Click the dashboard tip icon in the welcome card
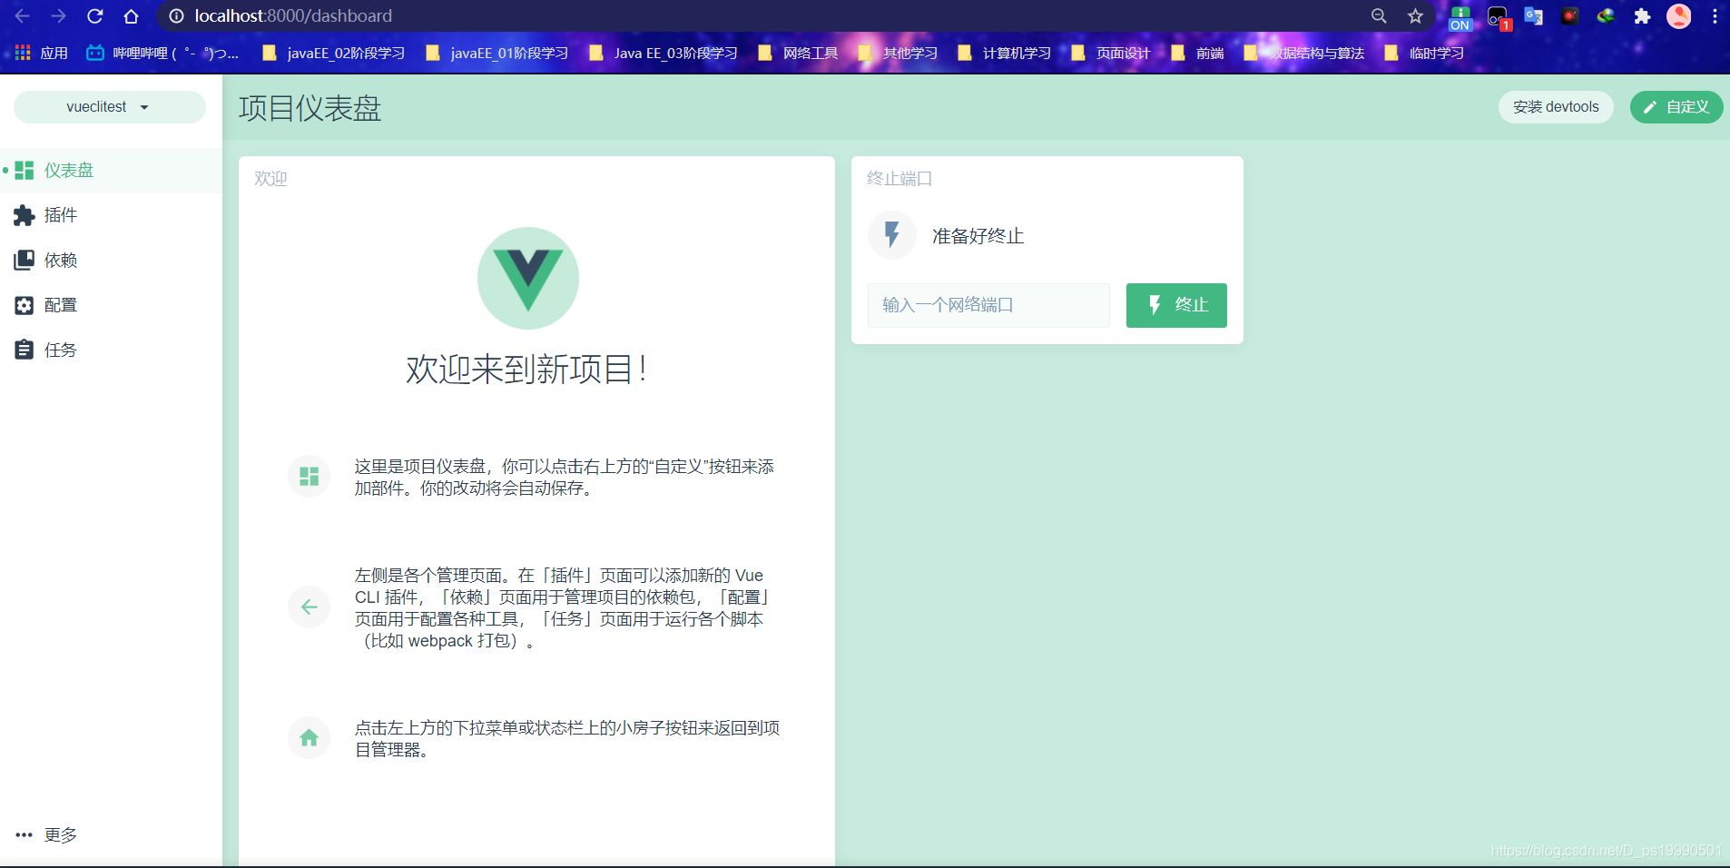 tap(310, 477)
